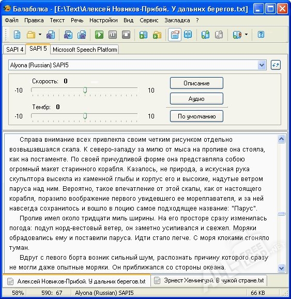Open the arrow next to Open folder
Viewport: 291px width, 299px height.
pos(40,35)
